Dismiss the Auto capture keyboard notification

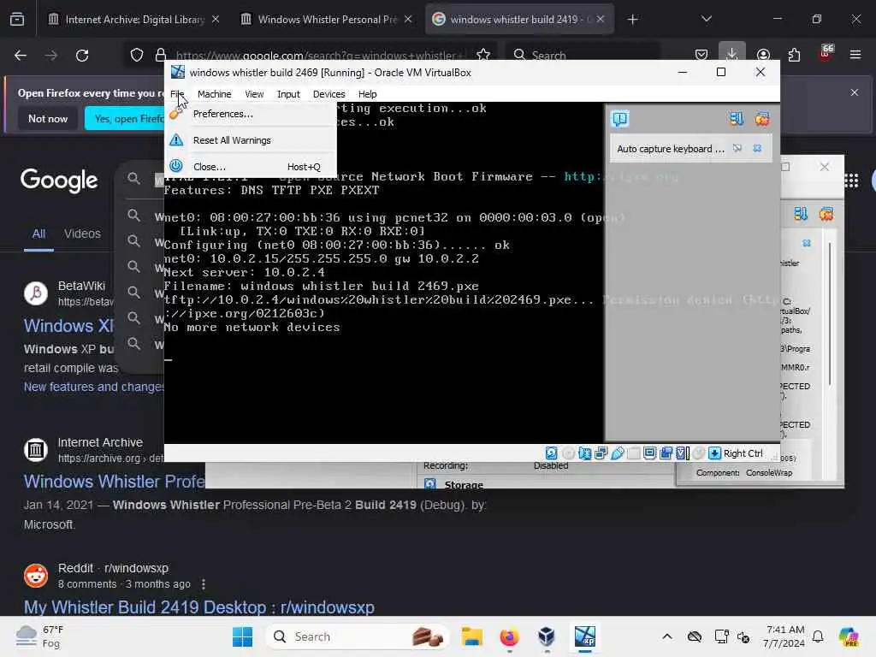(757, 149)
